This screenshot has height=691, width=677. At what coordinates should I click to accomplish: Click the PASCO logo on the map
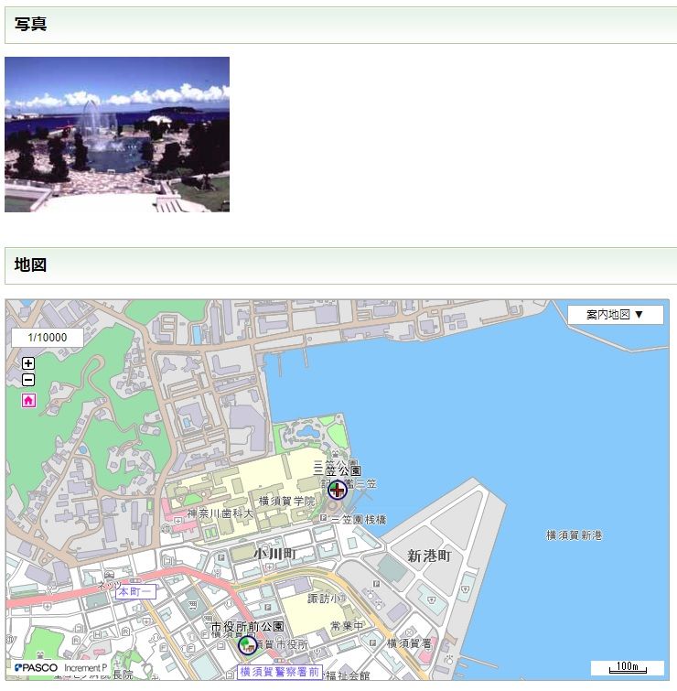(x=37, y=668)
